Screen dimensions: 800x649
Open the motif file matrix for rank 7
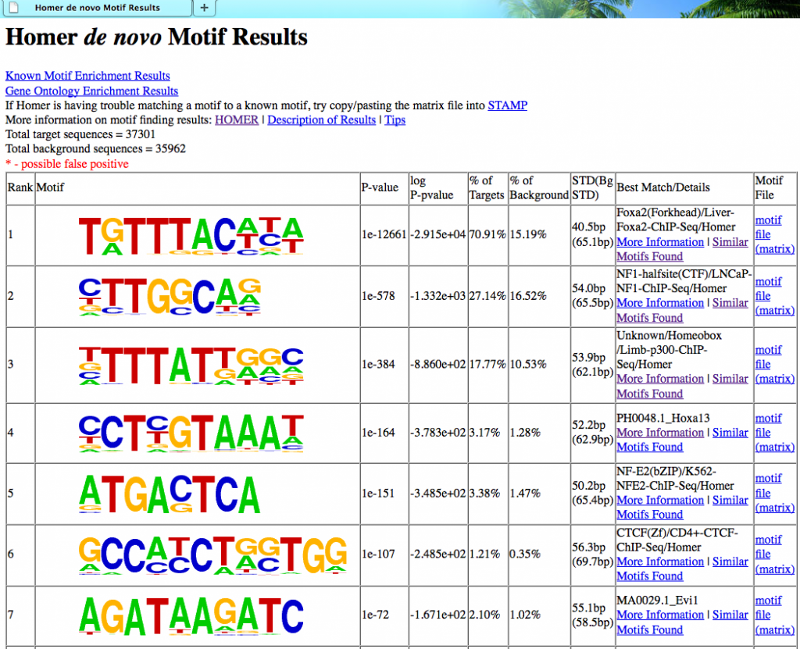[773, 615]
